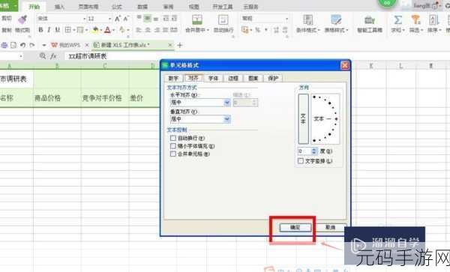Screen dimensions: 450x272
Task: Click the Merge and Center icon
Action: tap(196, 19)
